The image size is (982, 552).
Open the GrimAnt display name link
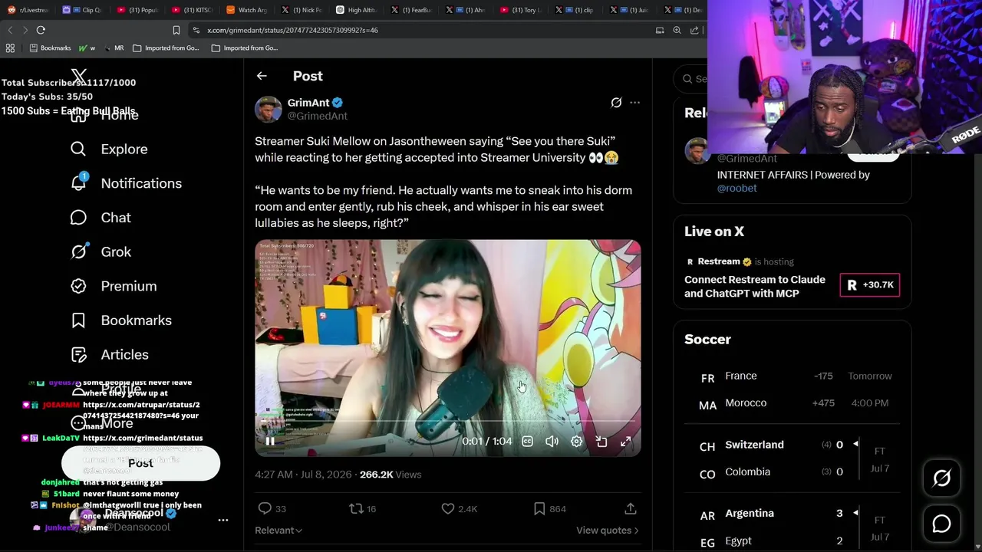[308, 103]
